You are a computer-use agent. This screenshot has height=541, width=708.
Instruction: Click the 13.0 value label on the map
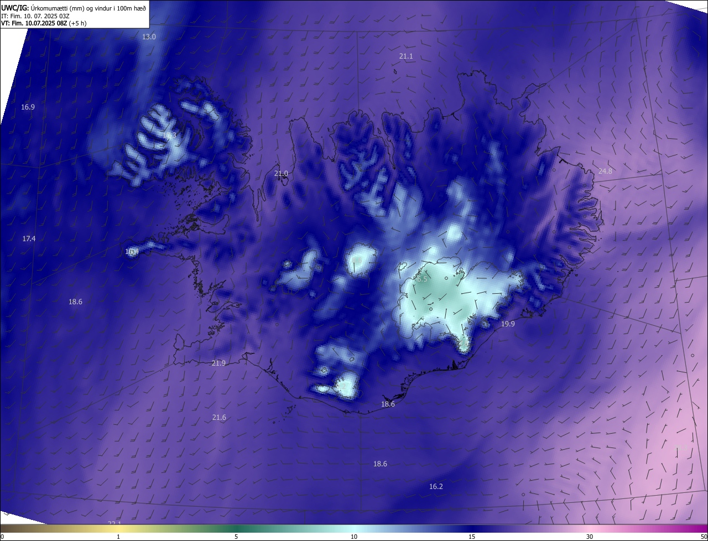tap(149, 37)
